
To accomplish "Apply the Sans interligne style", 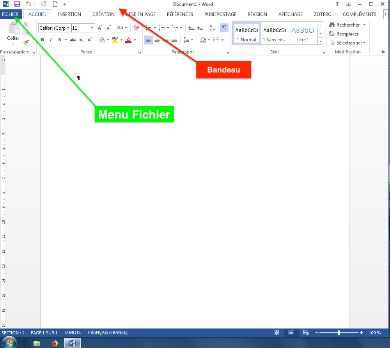I will (275, 34).
